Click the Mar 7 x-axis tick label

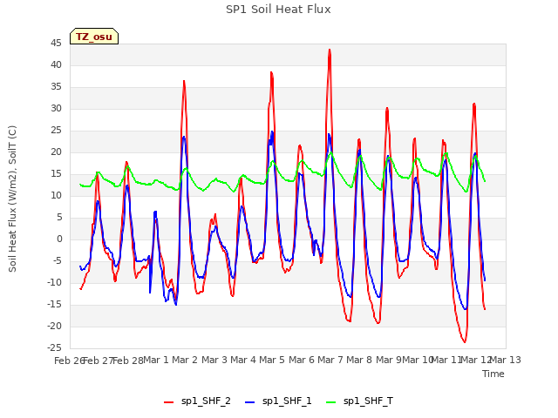coord(330,360)
